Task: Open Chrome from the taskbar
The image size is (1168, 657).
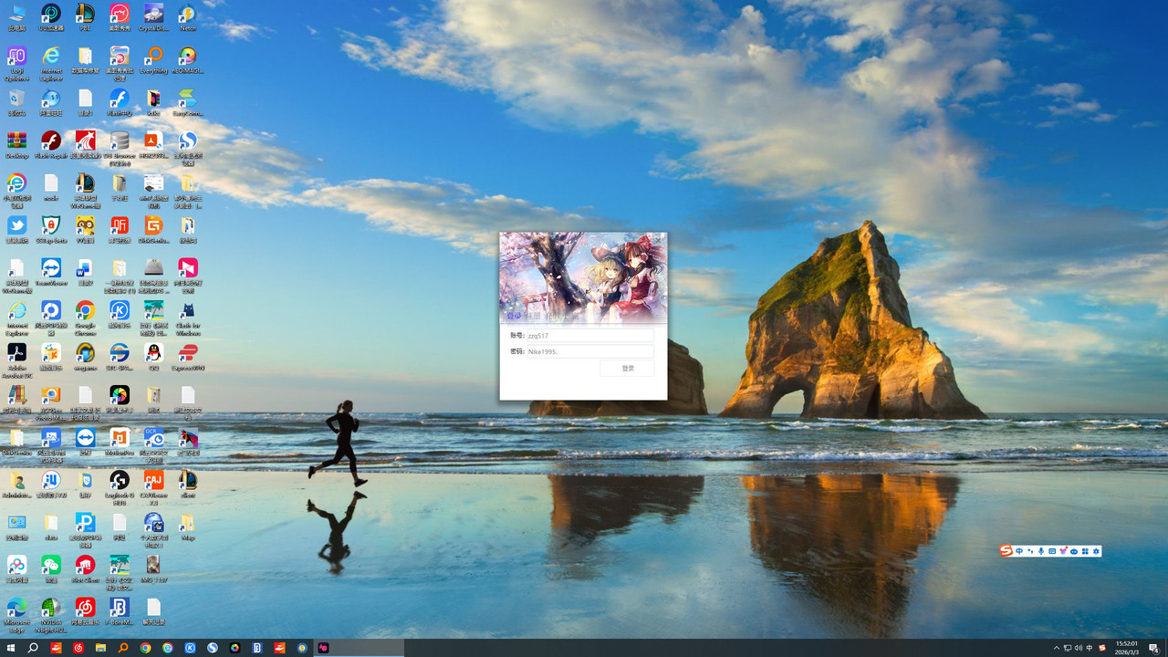Action: click(145, 648)
